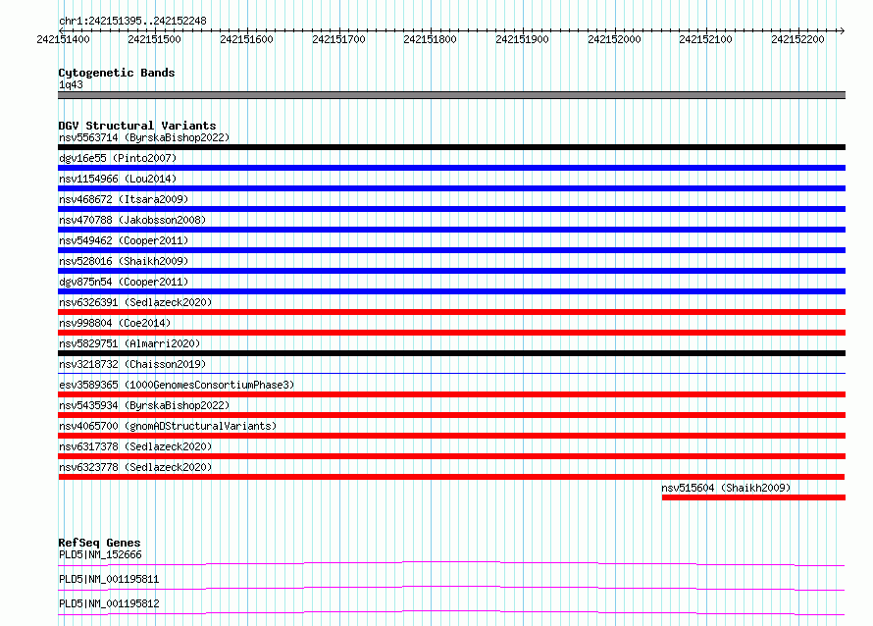Select nsv3218732 (Chaisson2019) variant label
The image size is (873, 626).
coord(132,364)
